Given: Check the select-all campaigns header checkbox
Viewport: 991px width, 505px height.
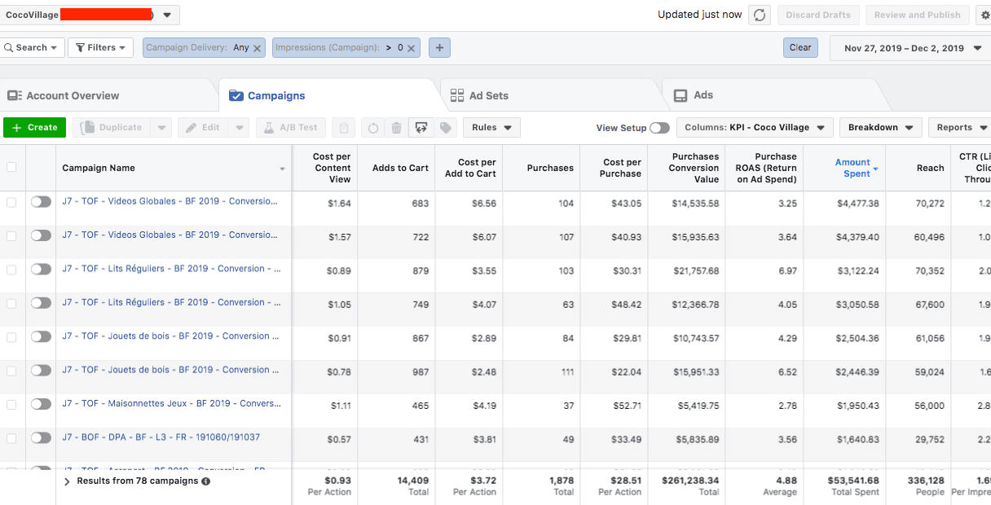Looking at the screenshot, I should click(11, 168).
